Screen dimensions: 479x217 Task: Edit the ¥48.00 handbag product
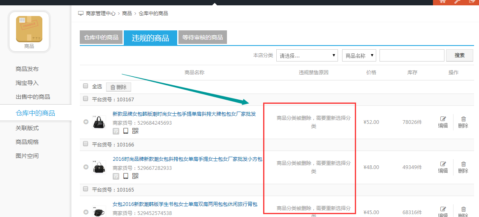point(443,167)
